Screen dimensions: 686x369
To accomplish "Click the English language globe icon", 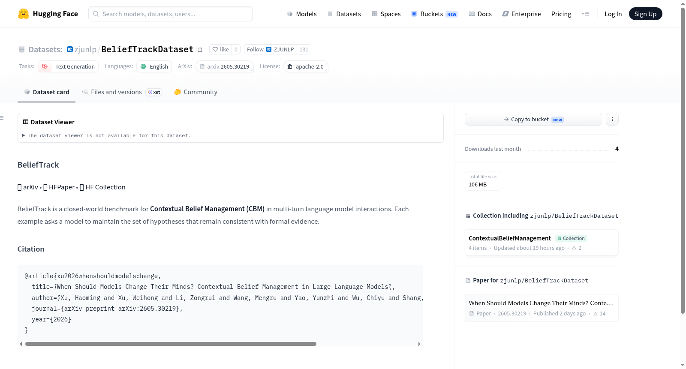I will (x=143, y=66).
